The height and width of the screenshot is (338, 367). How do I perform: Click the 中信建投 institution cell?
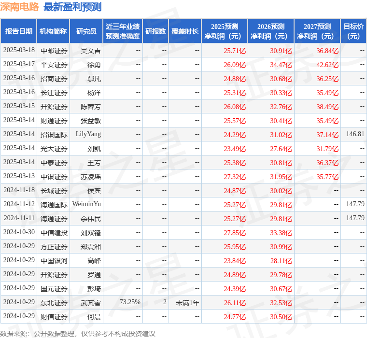(x=54, y=233)
